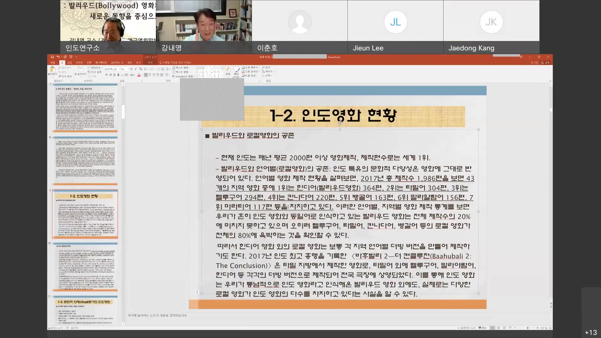Open Quick Styles (빠른 스타일) gallery

(236, 72)
